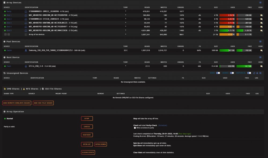Open the parity check Schedule link
This screenshot has width=268, height=158.
pyautogui.click(x=163, y=125)
